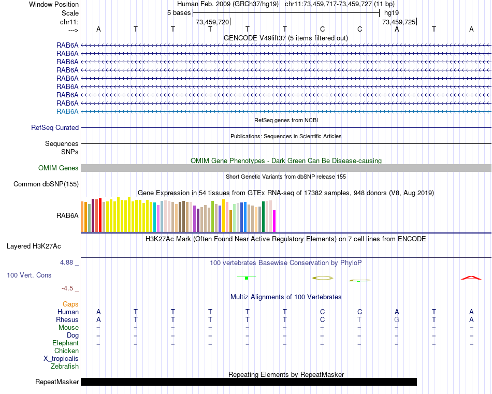Open 'OMIM Gene Phenotypes - Dark Green Can Be Disease-causing' title

coord(286,160)
